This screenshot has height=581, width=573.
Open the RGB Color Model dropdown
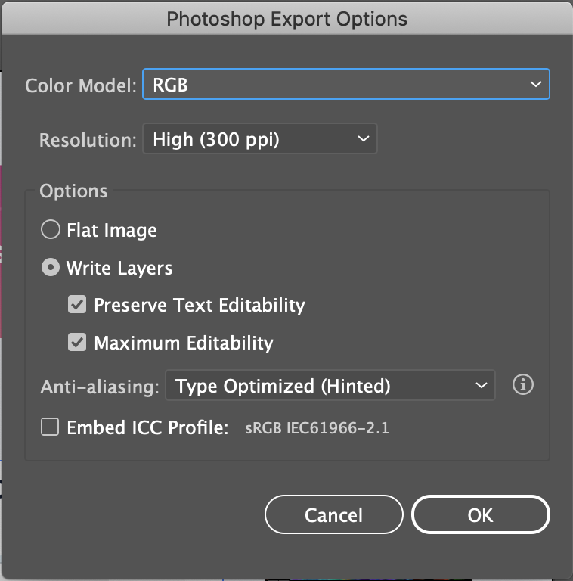(x=345, y=85)
